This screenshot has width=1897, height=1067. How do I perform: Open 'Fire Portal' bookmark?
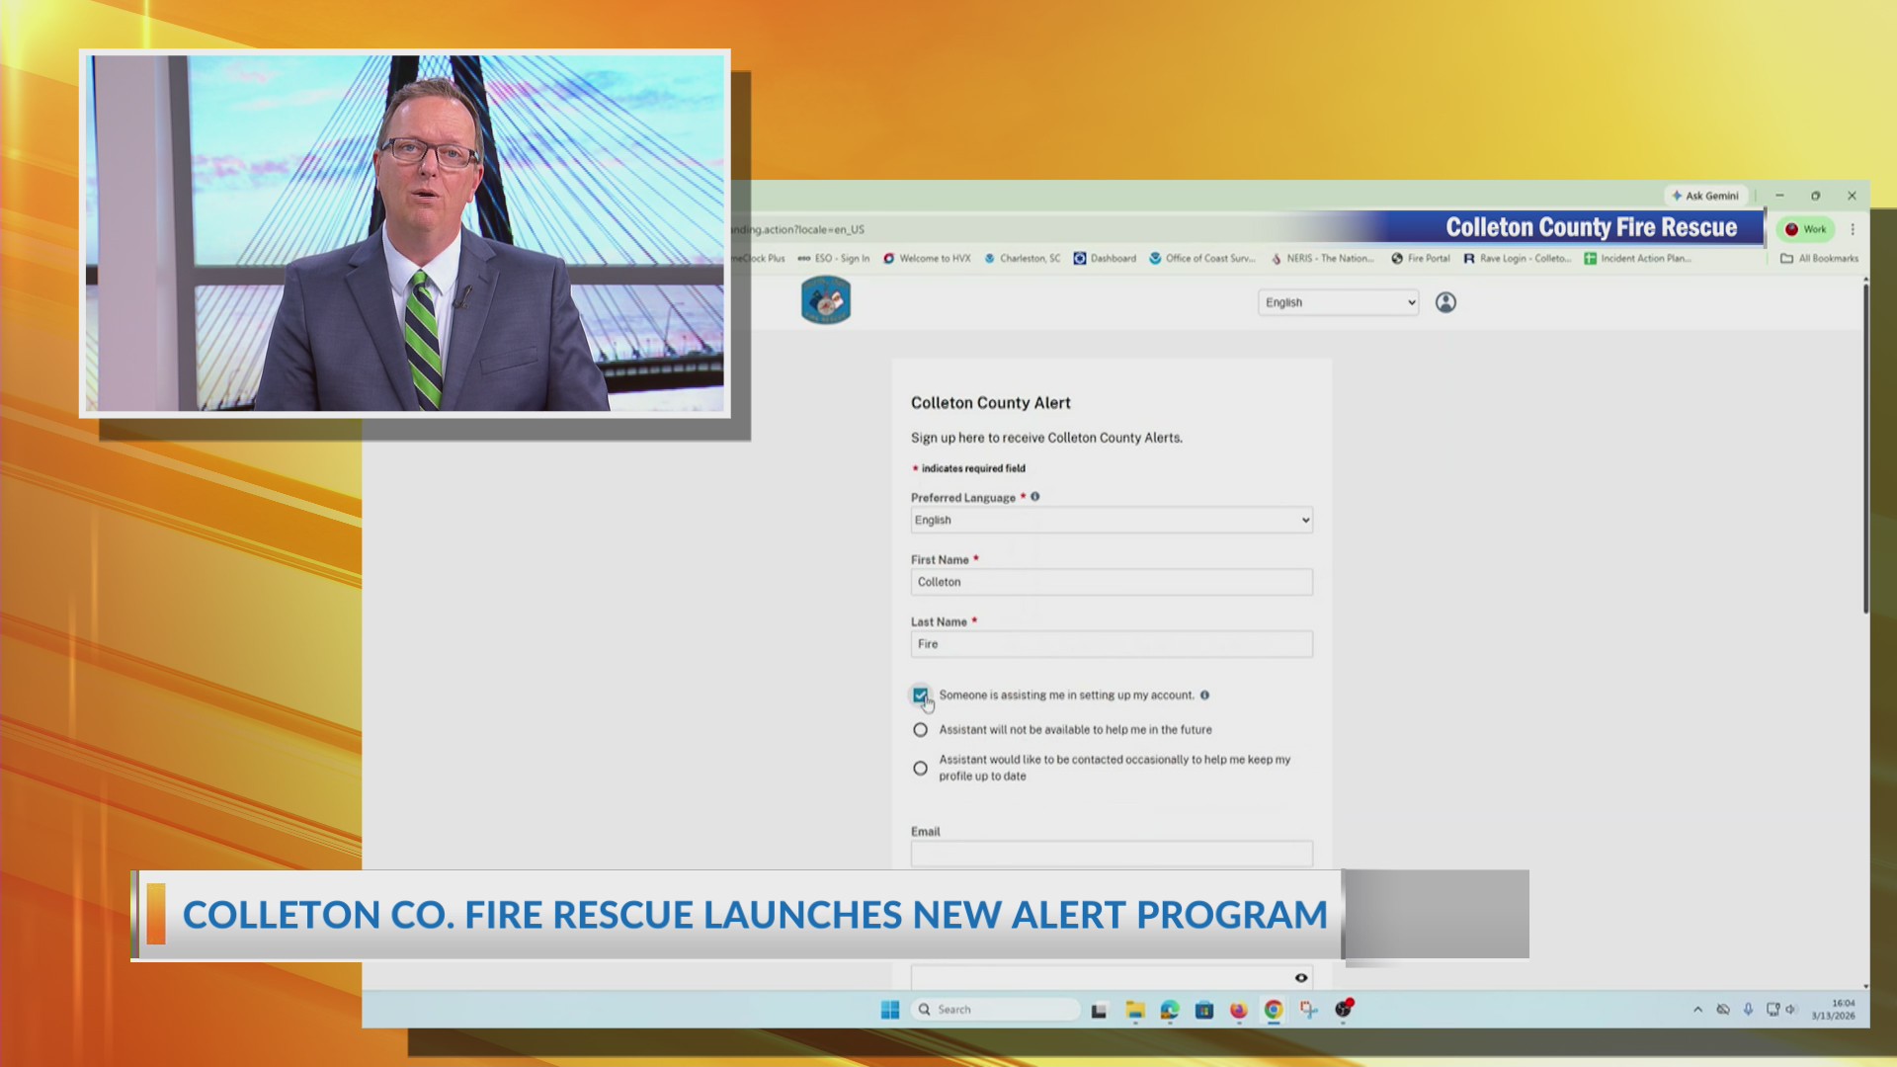click(x=1421, y=259)
